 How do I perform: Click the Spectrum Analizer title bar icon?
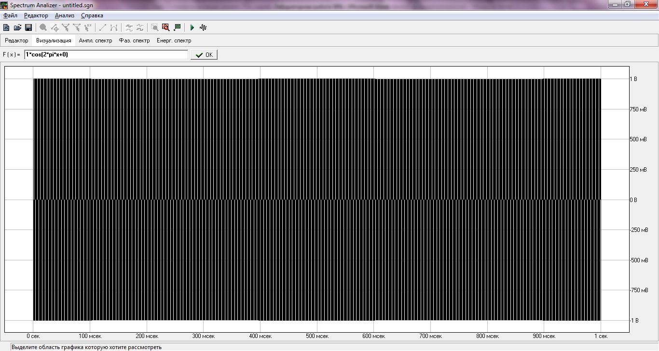click(5, 4)
